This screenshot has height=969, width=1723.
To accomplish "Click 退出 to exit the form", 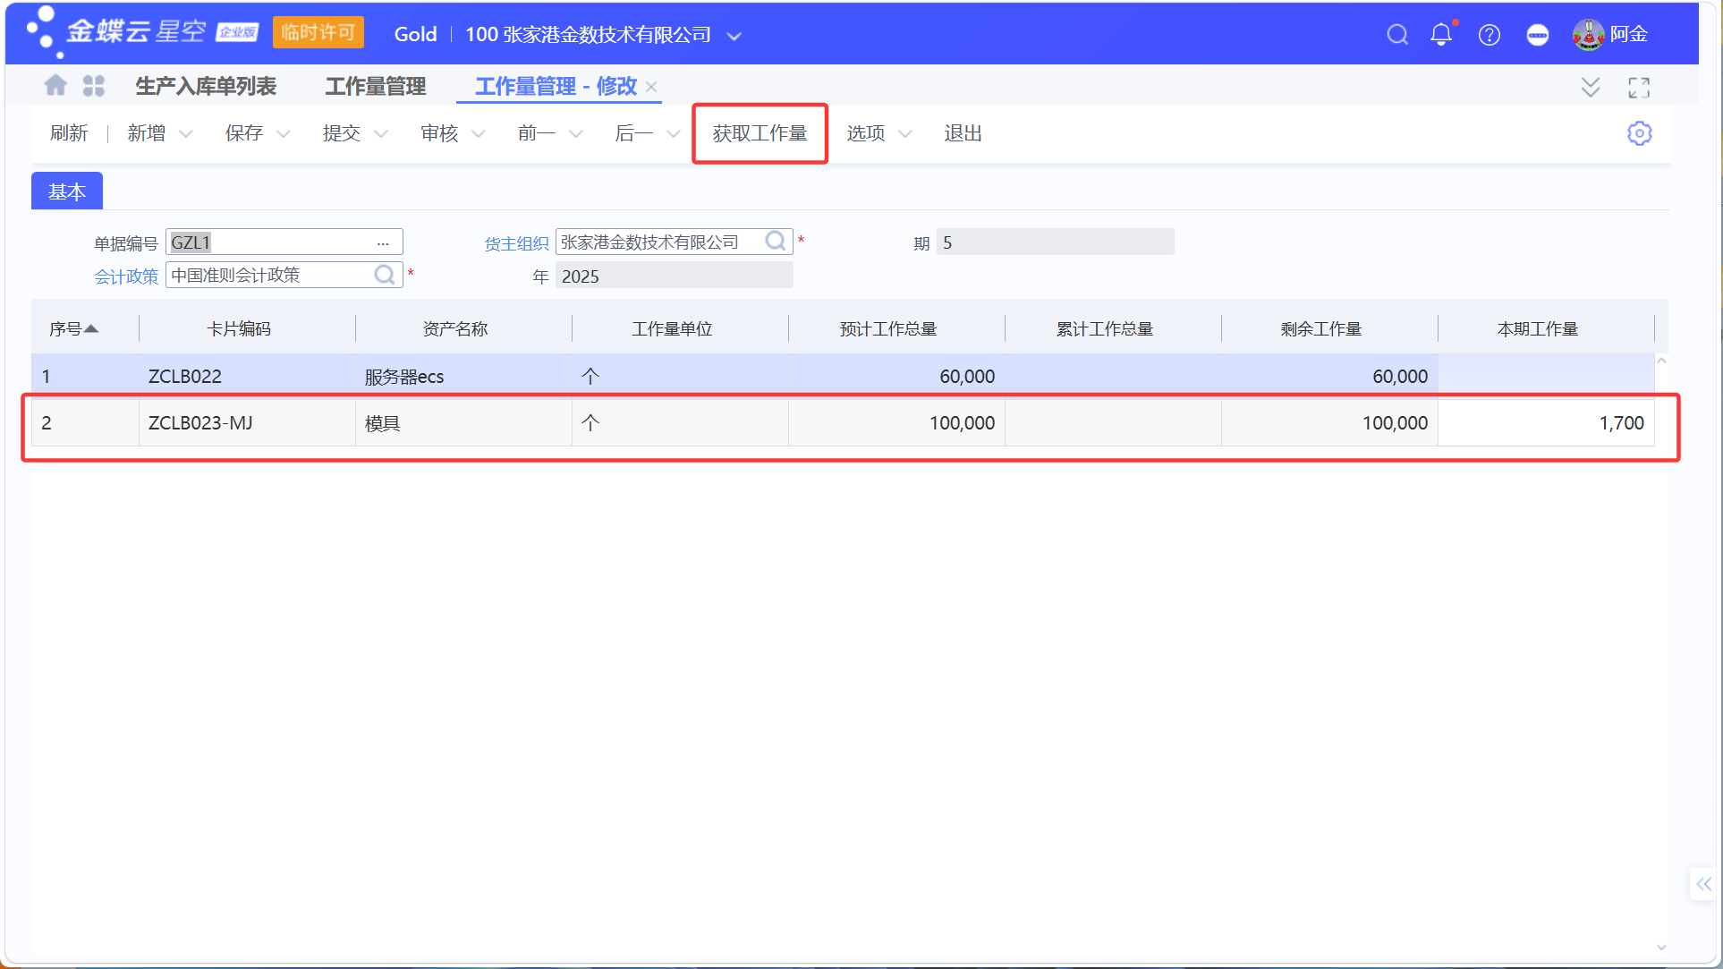I will point(963,133).
